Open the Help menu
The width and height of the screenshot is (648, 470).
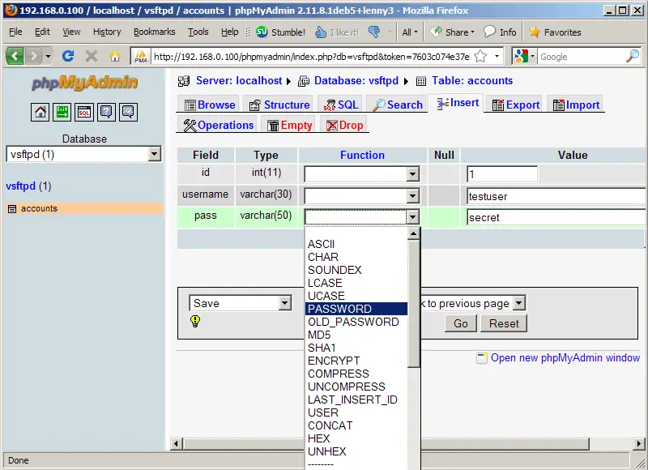pyautogui.click(x=229, y=32)
